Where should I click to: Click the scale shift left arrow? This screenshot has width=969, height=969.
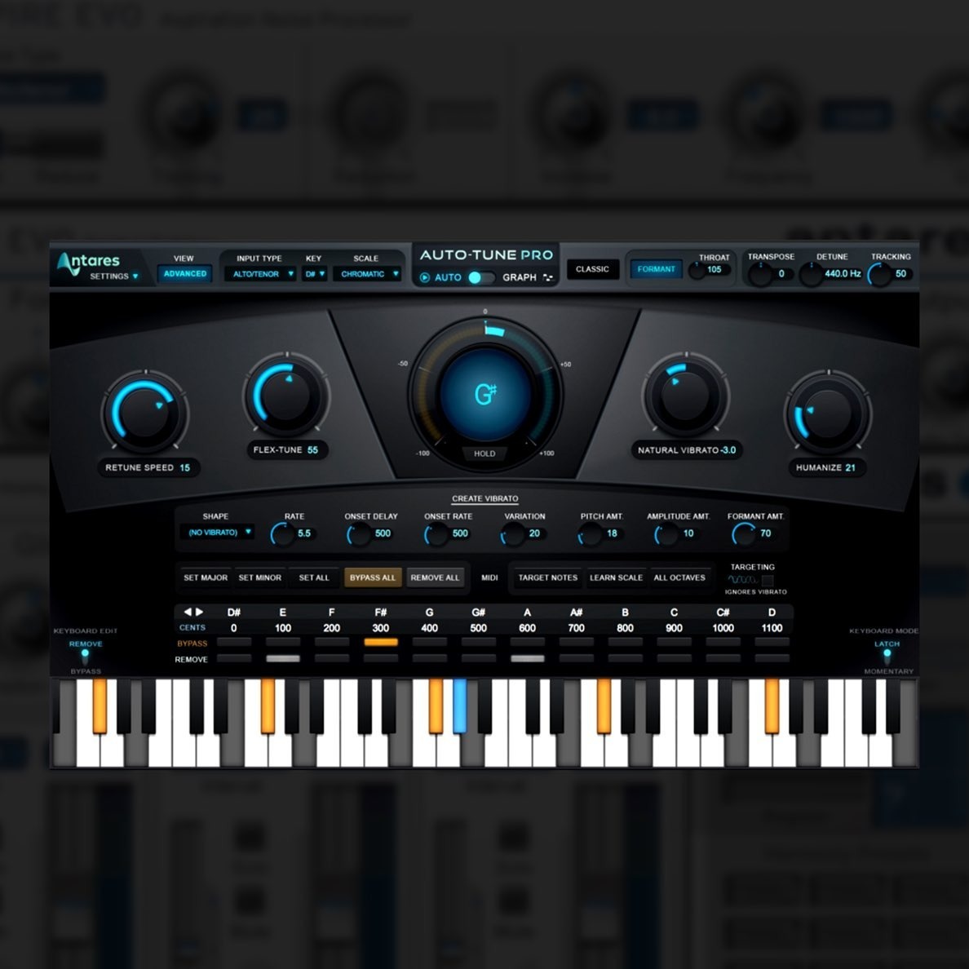(x=188, y=612)
